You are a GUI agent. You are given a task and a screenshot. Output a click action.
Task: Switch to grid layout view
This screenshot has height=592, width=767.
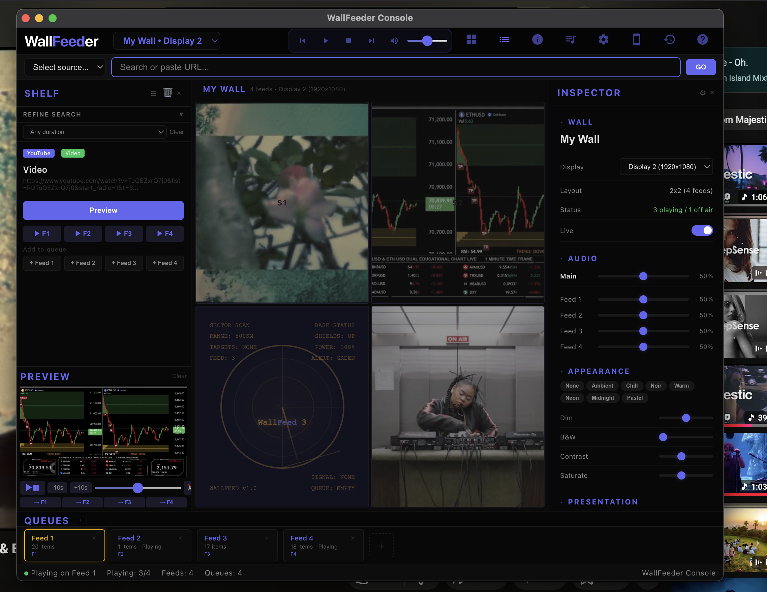pos(471,40)
